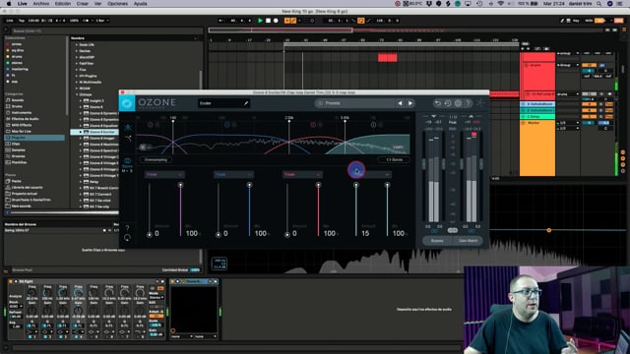Click the Ozone preset name edit pencil
The width and height of the screenshot is (630, 354).
(246, 103)
